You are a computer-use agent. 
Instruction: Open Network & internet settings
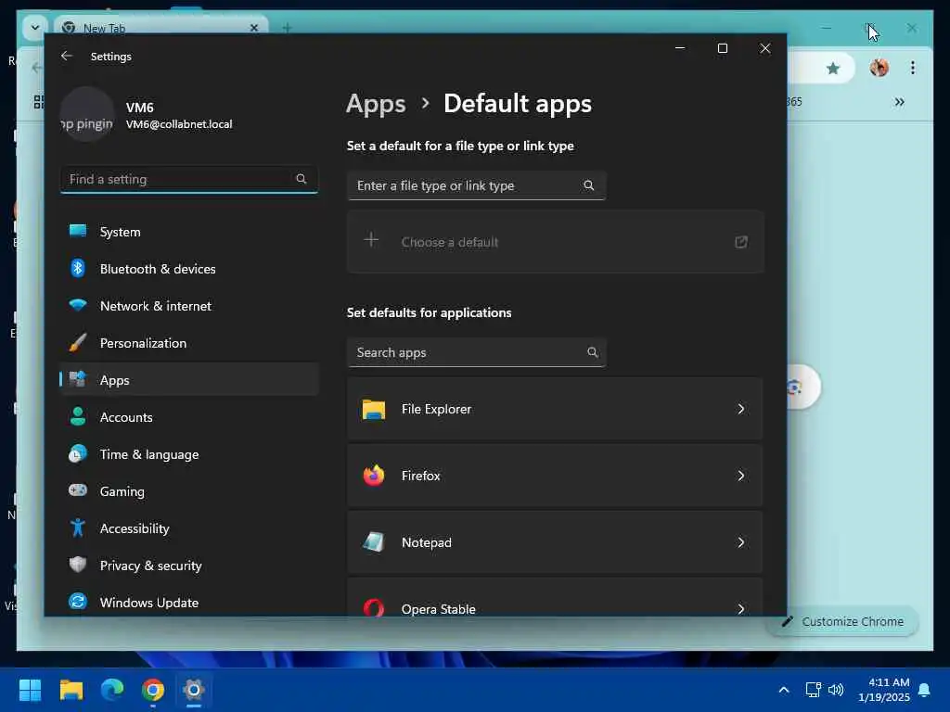pyautogui.click(x=189, y=306)
